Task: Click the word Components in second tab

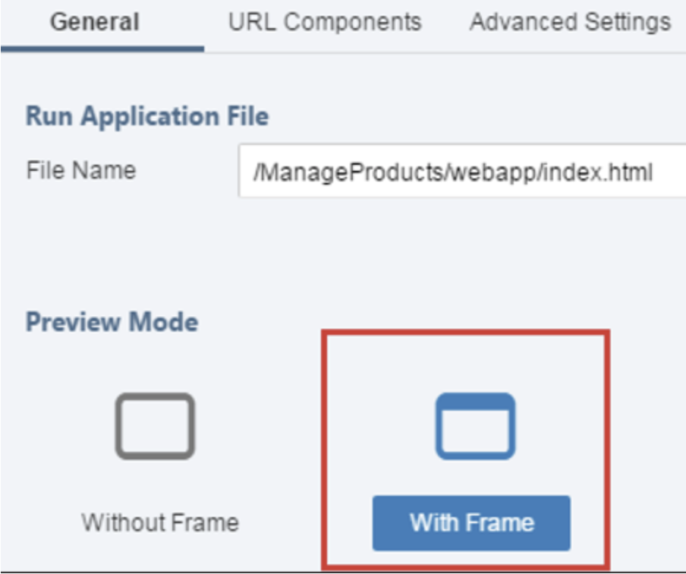Action: pyautogui.click(x=353, y=22)
